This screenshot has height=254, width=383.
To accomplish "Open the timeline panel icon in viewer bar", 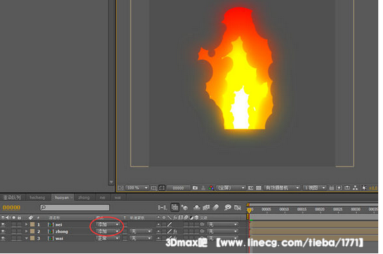I will pos(347,188).
